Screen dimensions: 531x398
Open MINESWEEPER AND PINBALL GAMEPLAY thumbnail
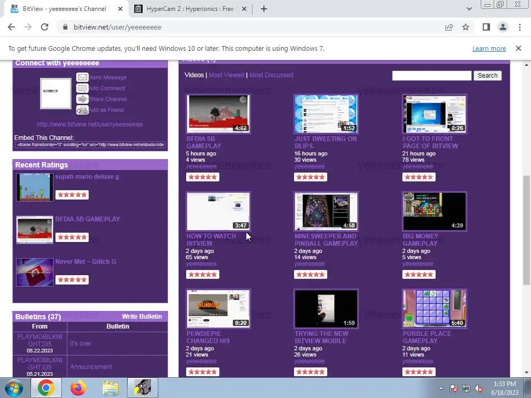tap(326, 211)
